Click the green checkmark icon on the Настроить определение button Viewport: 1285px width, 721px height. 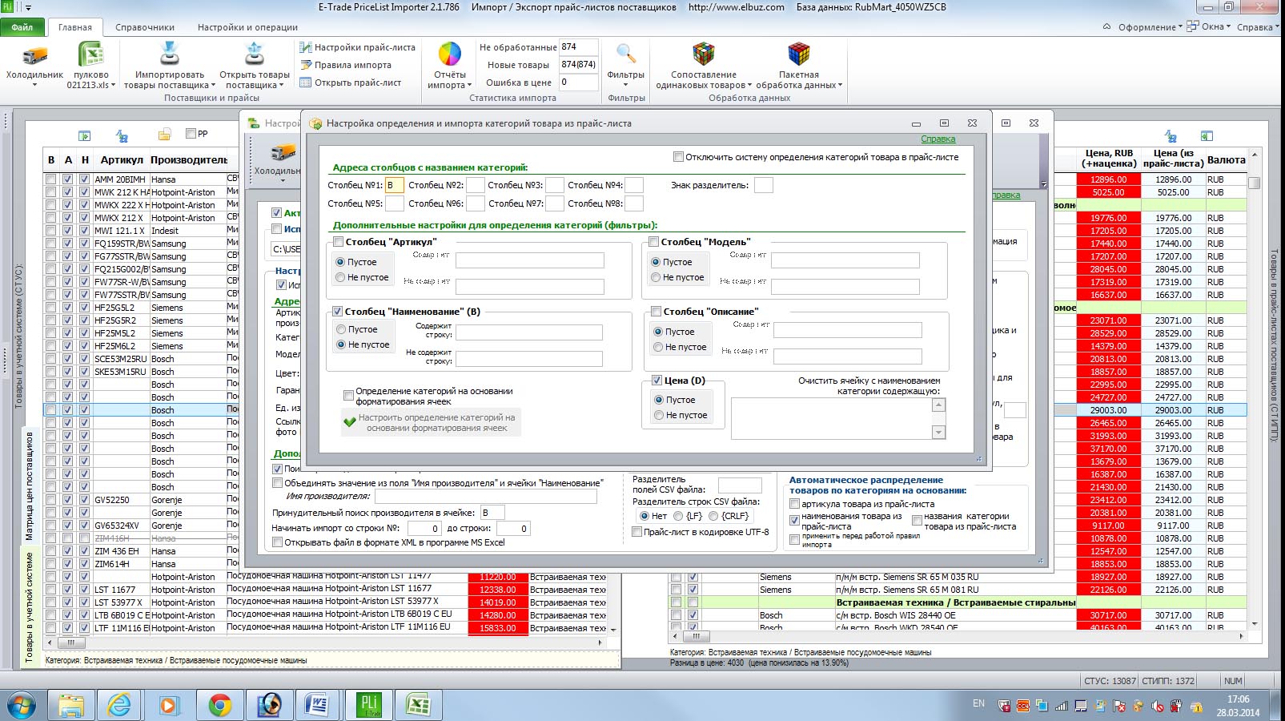click(349, 422)
